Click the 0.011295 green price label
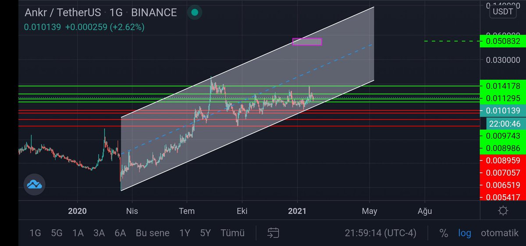Image resolution: width=526 pixels, height=246 pixels. coord(502,98)
